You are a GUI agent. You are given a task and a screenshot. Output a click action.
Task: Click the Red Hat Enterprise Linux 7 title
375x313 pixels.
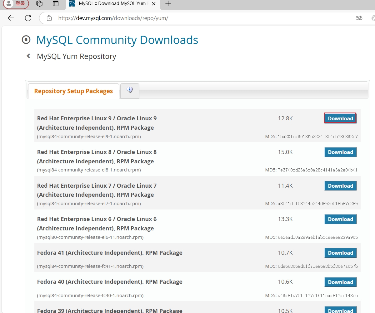tap(97, 190)
